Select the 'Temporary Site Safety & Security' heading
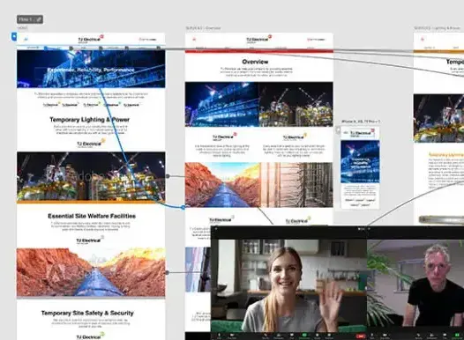 click(x=87, y=313)
